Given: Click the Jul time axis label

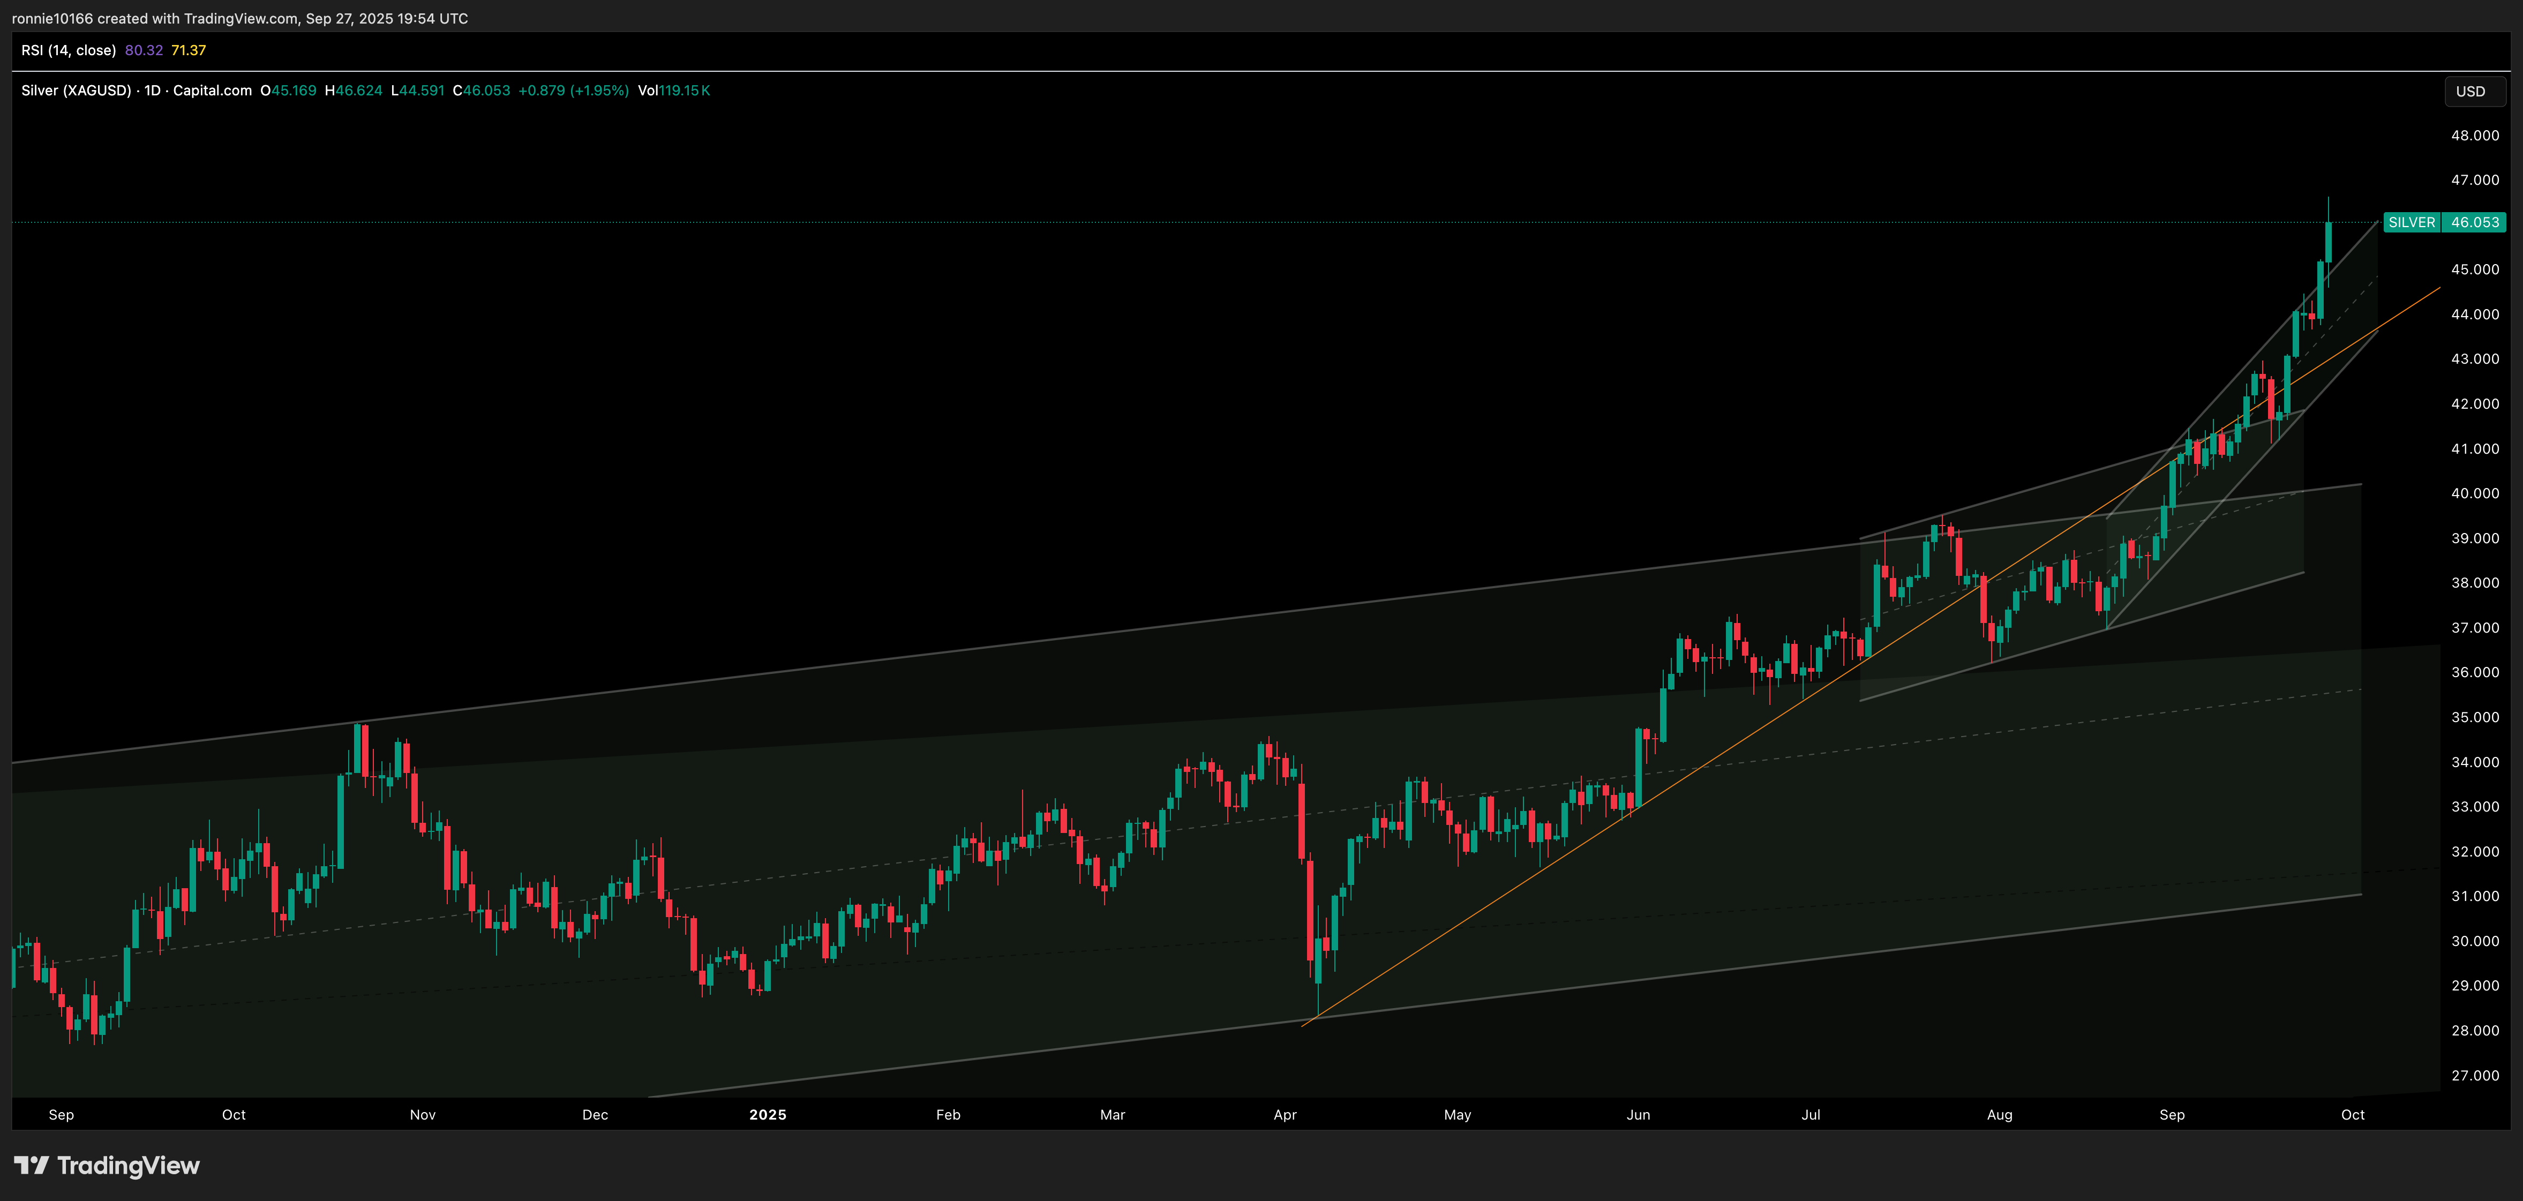Looking at the screenshot, I should click(x=1811, y=1115).
